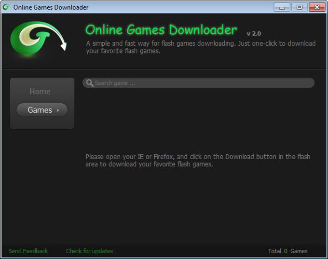
Task: Select the Games tab in the sidebar
Action: point(42,110)
